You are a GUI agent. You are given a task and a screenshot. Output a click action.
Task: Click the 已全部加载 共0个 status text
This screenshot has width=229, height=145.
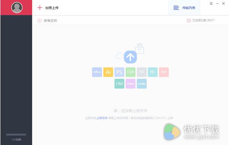click(204, 20)
